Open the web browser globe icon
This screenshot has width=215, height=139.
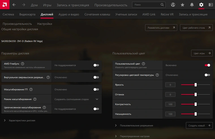(173, 5)
